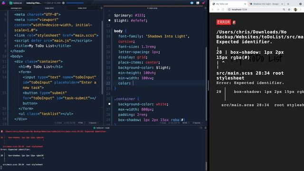Click the zoom magnifier icon in address bar
This screenshot has width=304, height=171.
click(x=284, y=9)
